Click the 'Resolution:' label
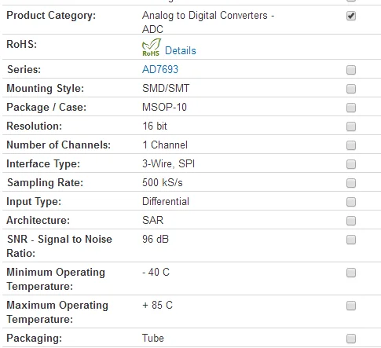This screenshot has width=381, height=348. (35, 126)
